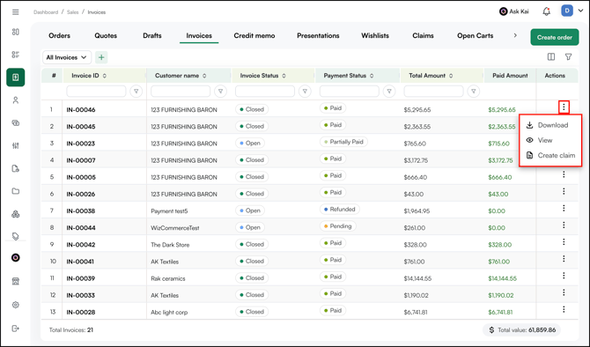590x347 pixels.
Task: Select the customers person icon in sidebar
Action: coord(16,100)
